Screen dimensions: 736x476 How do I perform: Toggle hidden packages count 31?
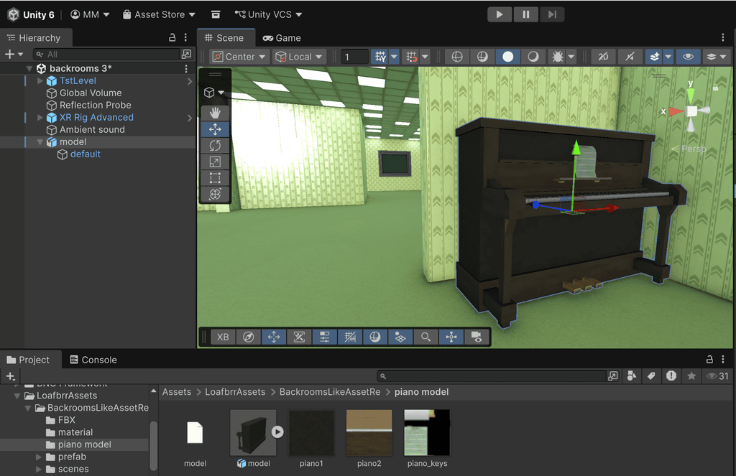[718, 375]
